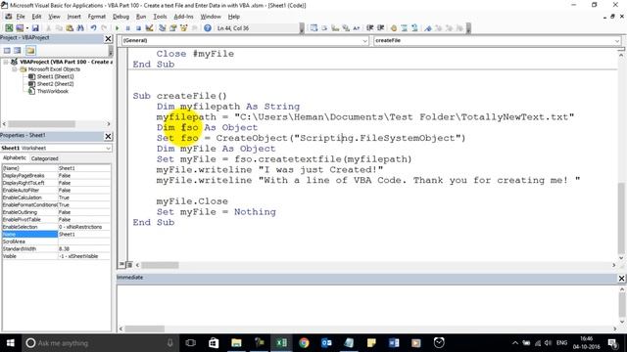Open Project Explorer via toolbar icon

click(163, 28)
